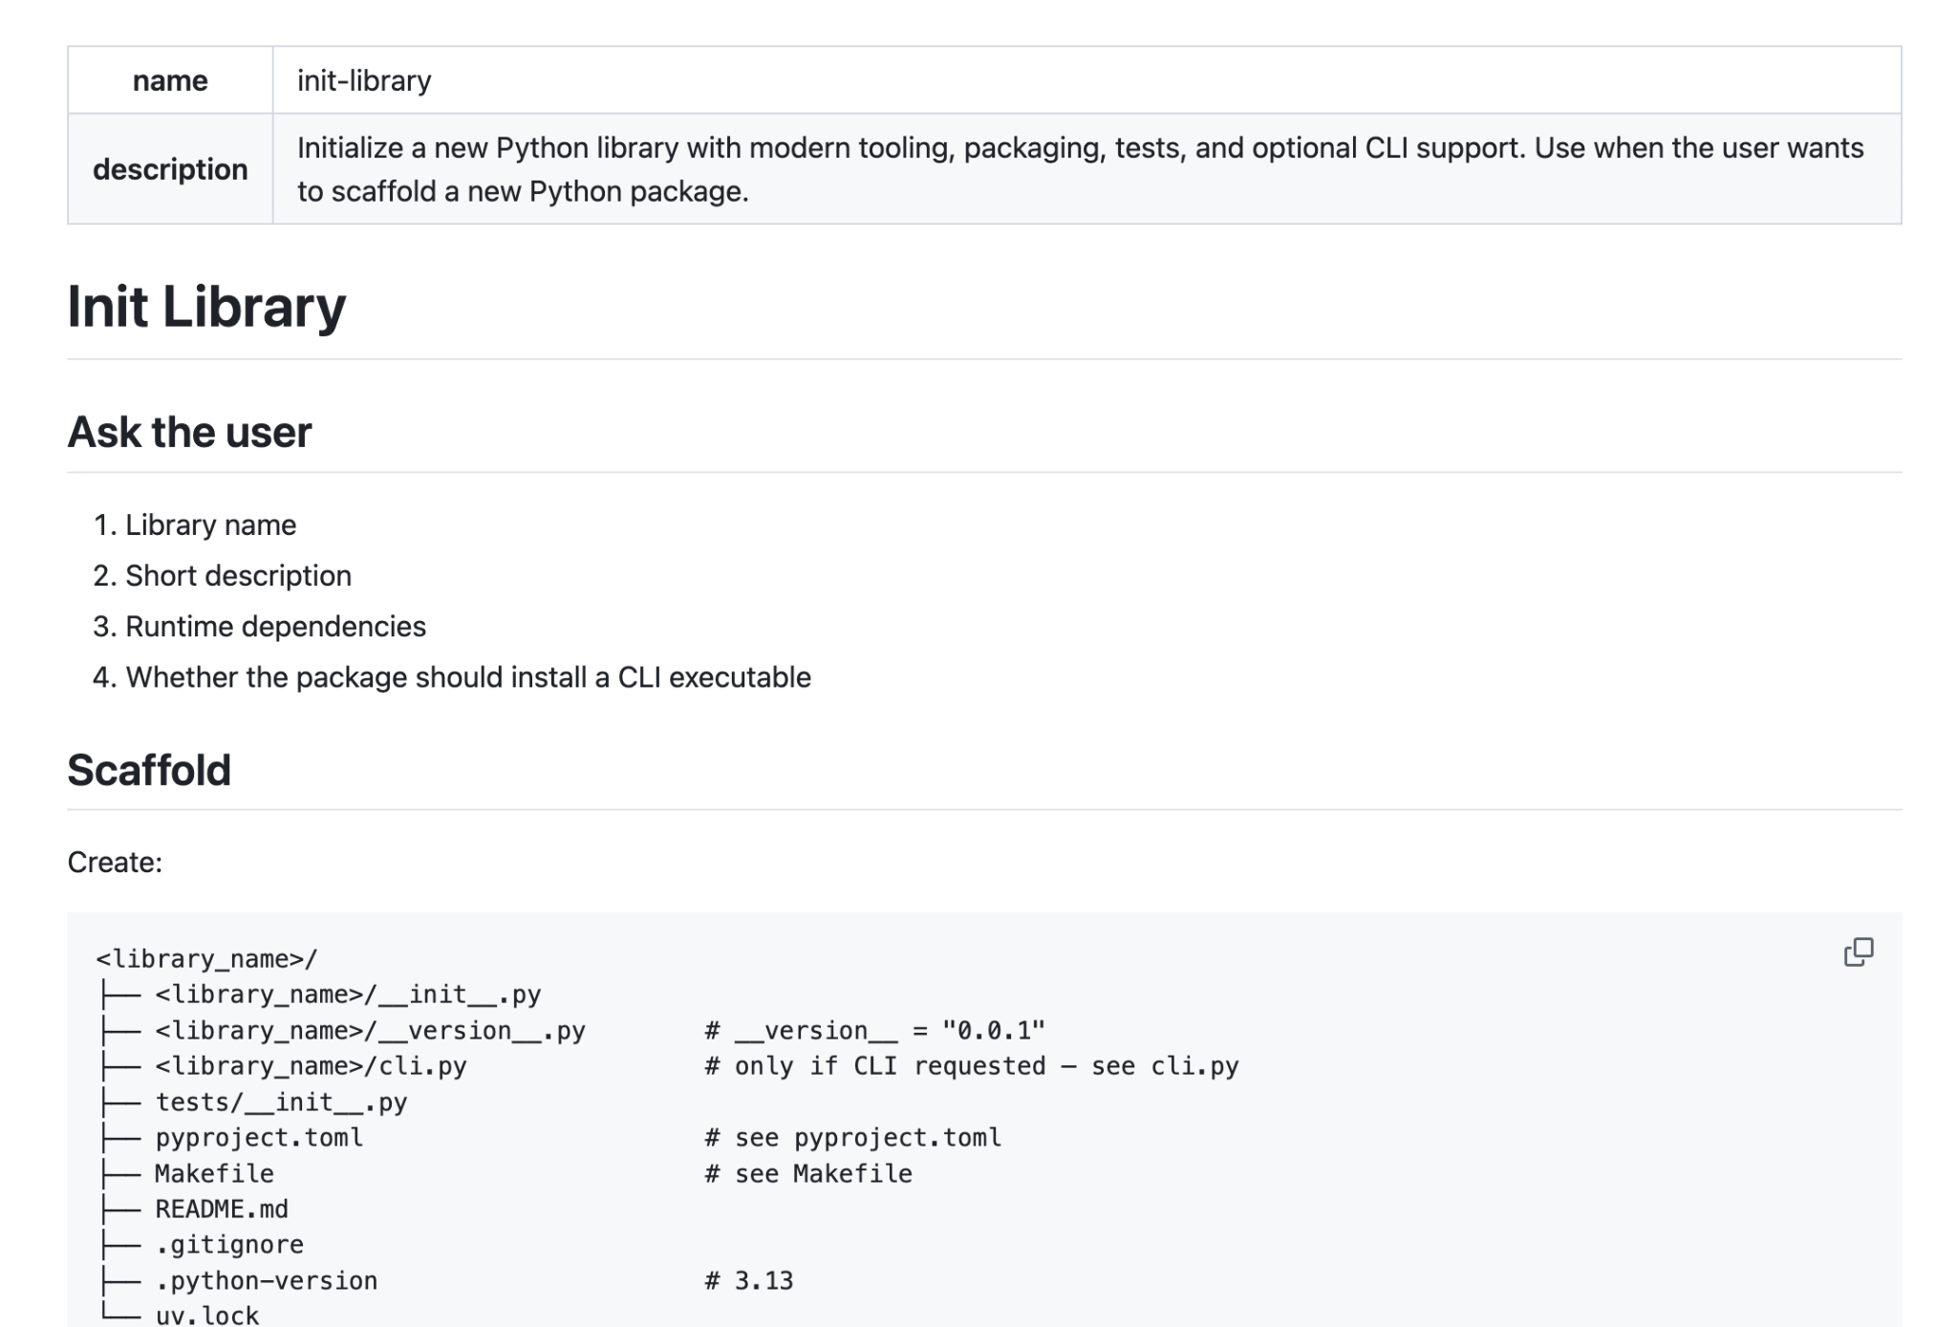Click the 'init-library' name value cell

tap(1086, 80)
